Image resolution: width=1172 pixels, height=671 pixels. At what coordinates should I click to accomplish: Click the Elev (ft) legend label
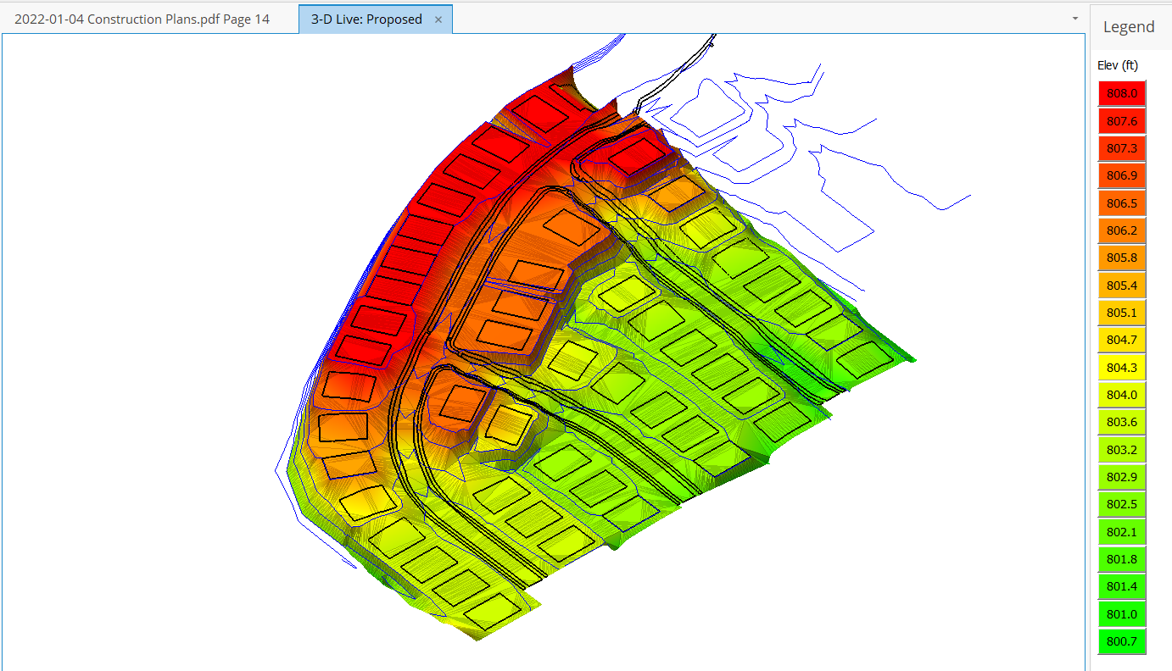click(x=1117, y=65)
